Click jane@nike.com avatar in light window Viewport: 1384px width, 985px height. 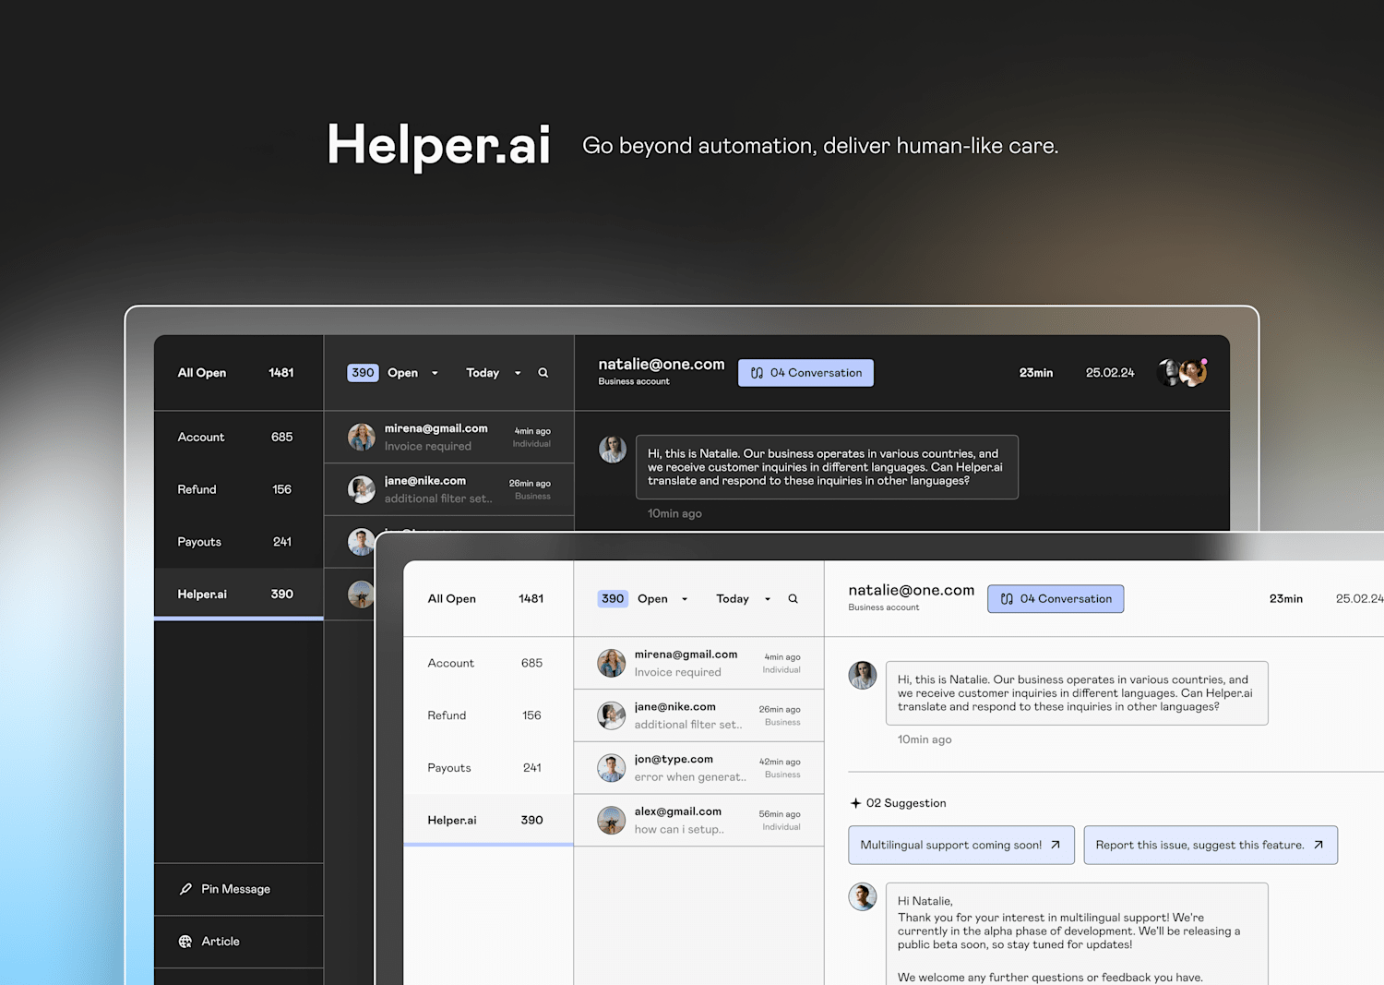click(611, 715)
